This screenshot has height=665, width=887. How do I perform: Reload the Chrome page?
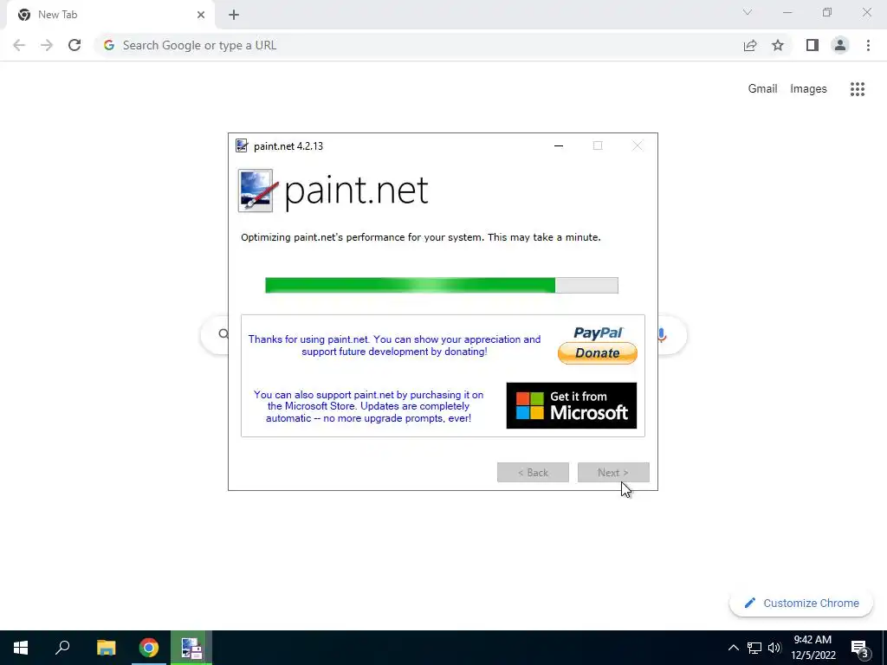click(74, 45)
